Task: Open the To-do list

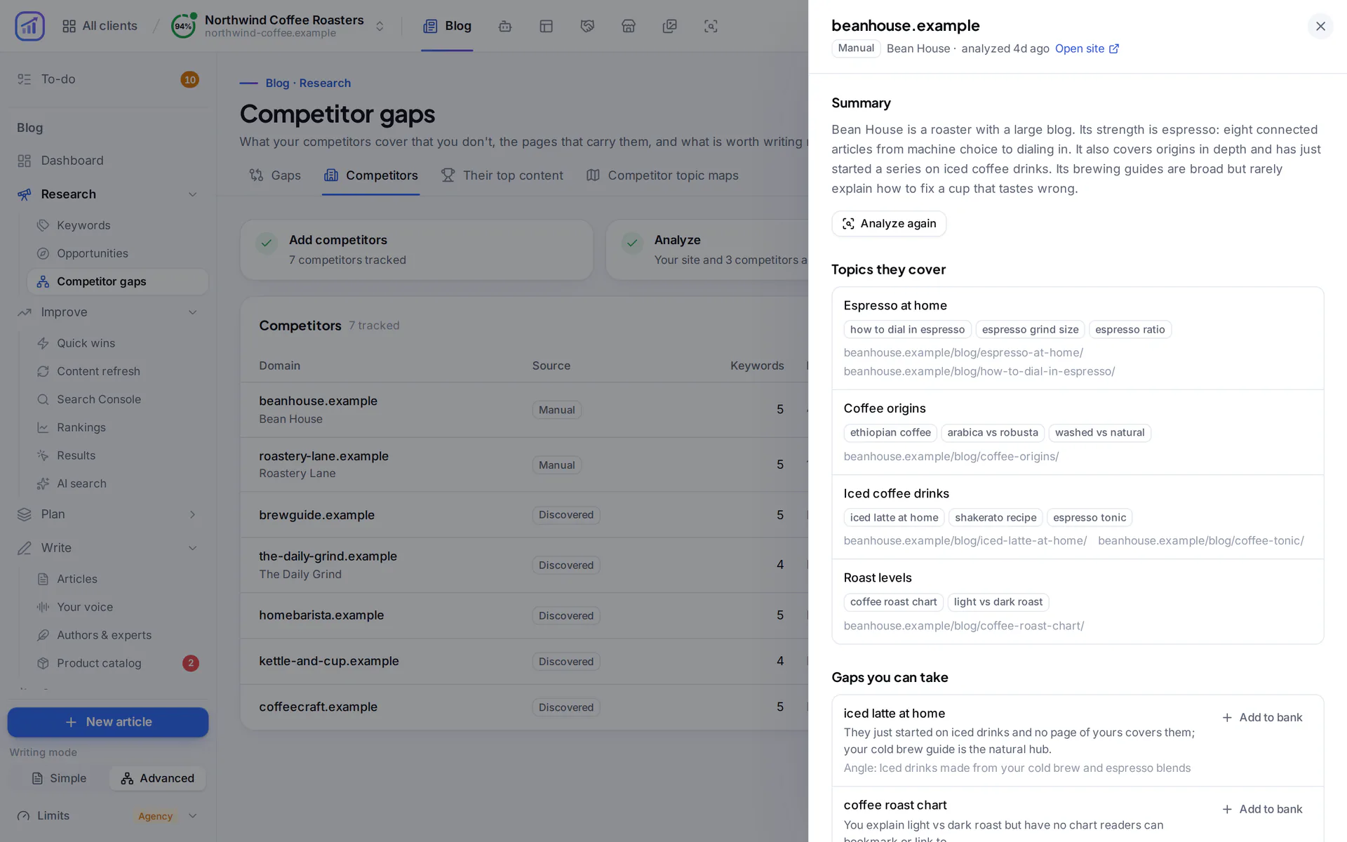Action: coord(108,79)
